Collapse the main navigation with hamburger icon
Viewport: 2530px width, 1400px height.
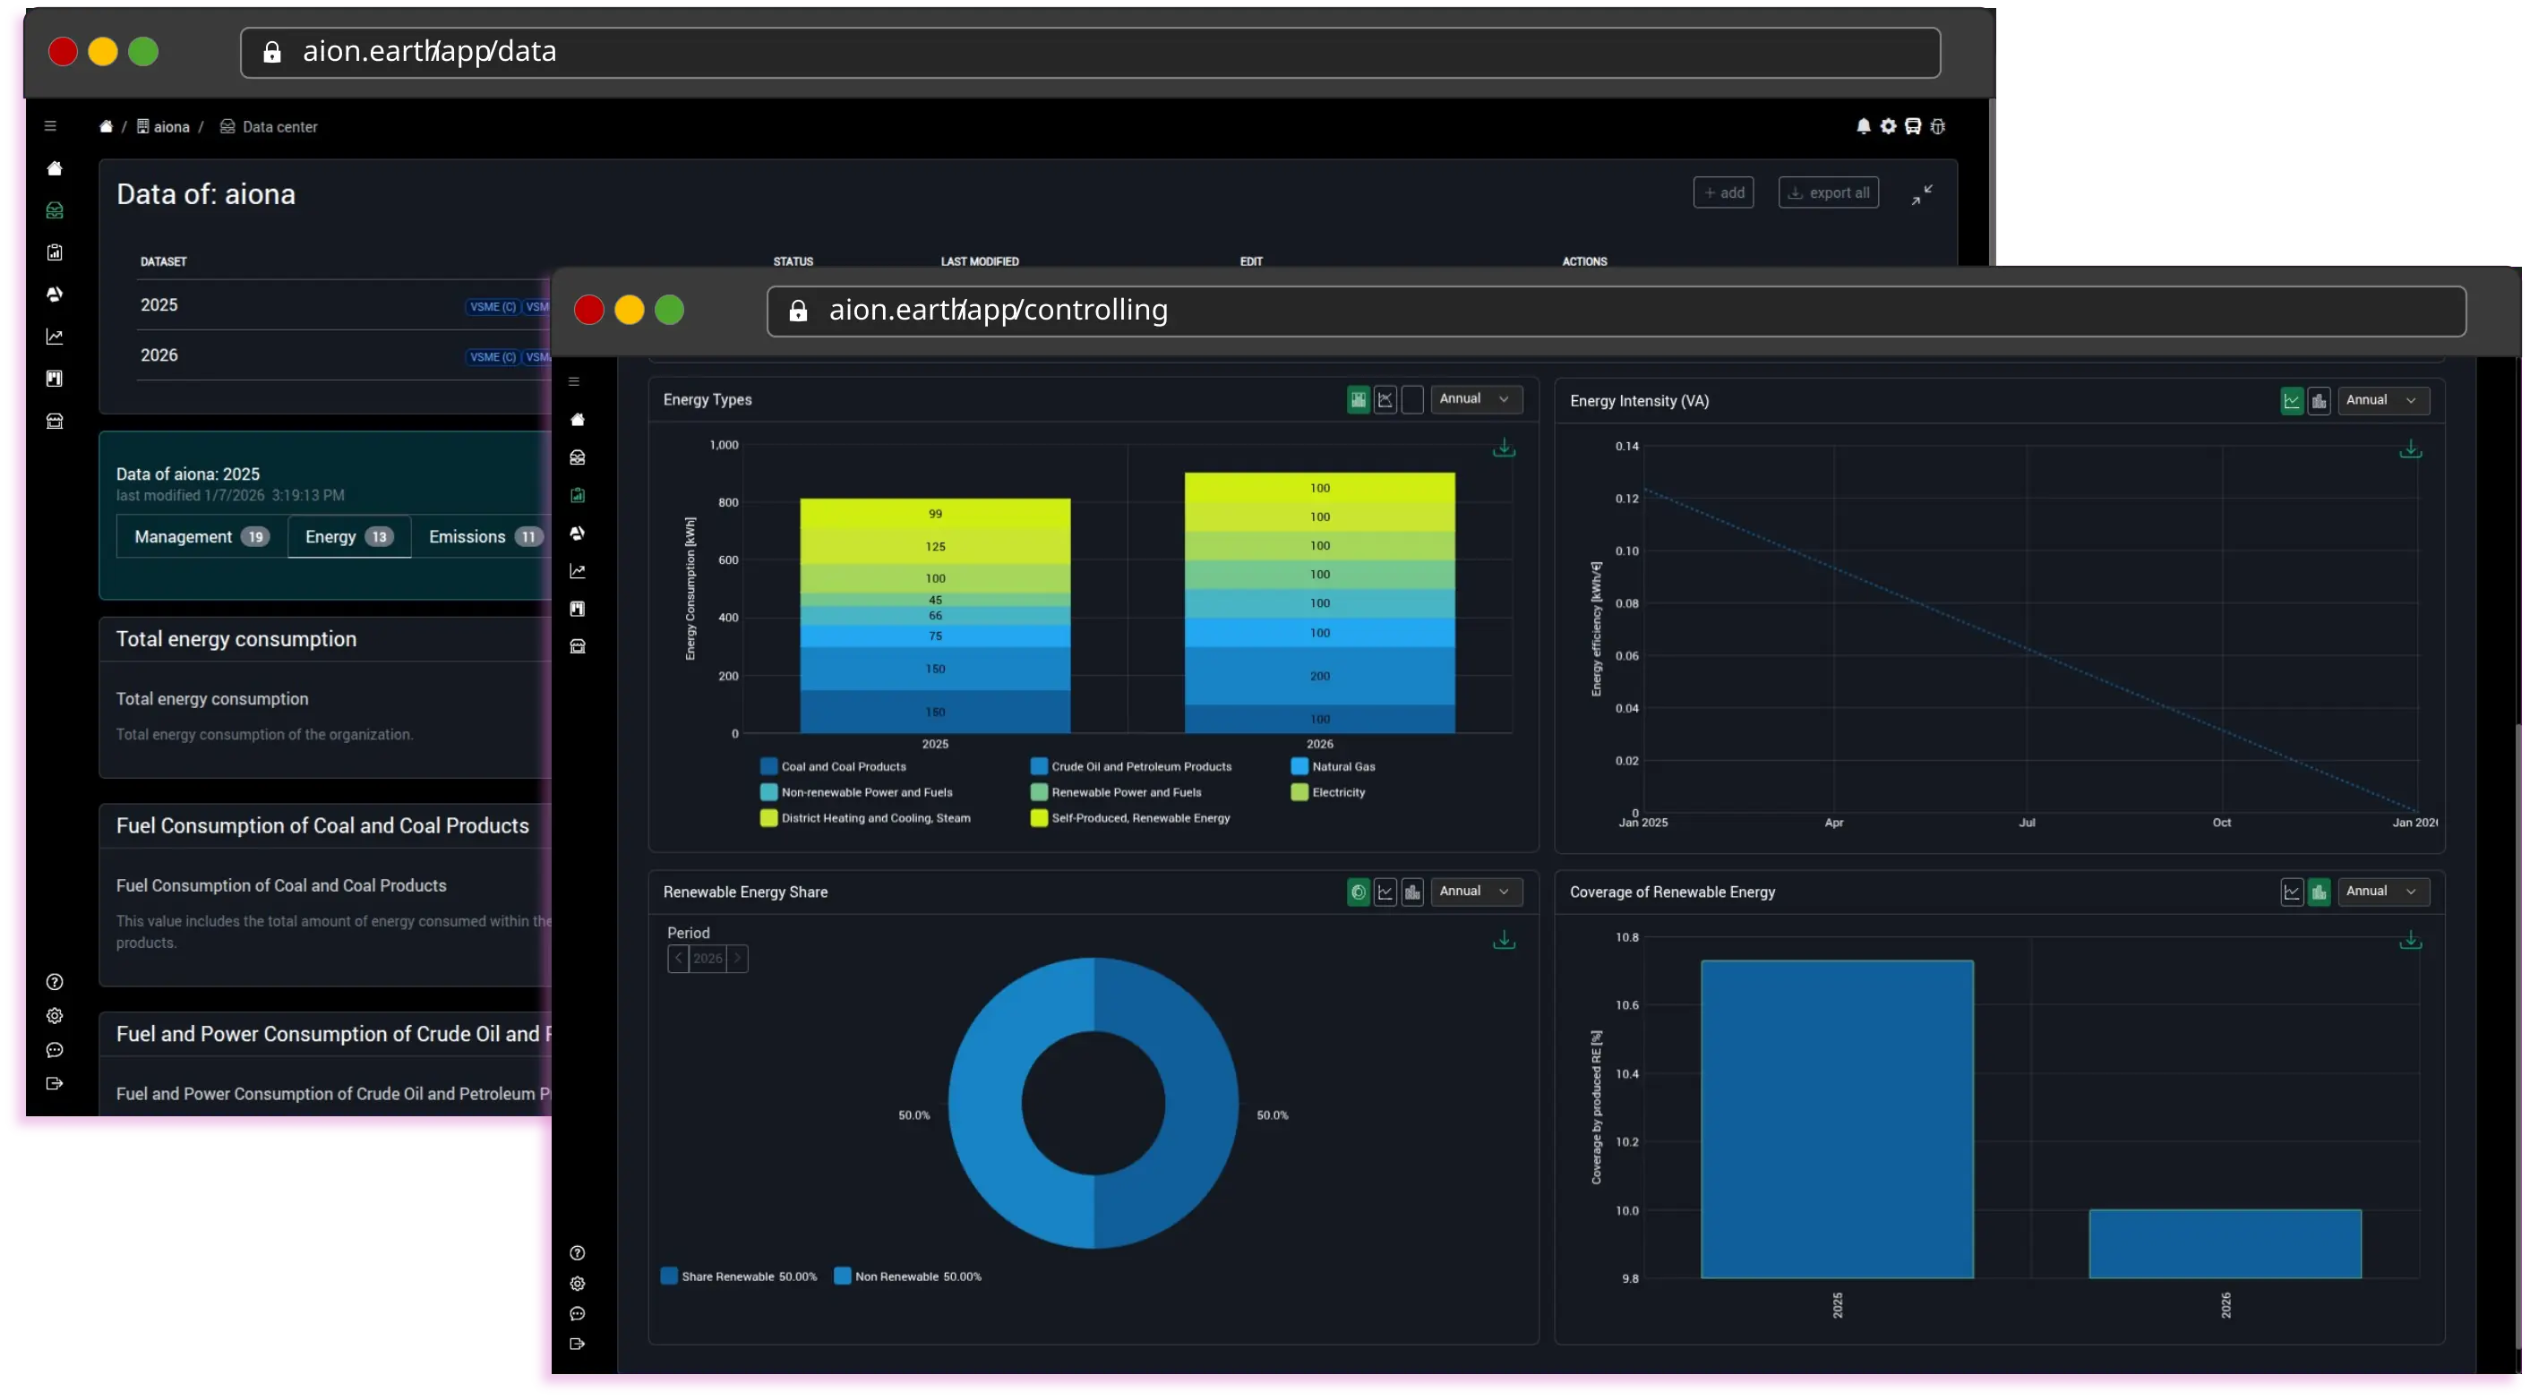(573, 381)
